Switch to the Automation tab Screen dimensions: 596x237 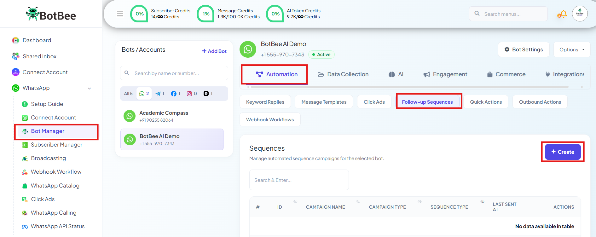276,74
